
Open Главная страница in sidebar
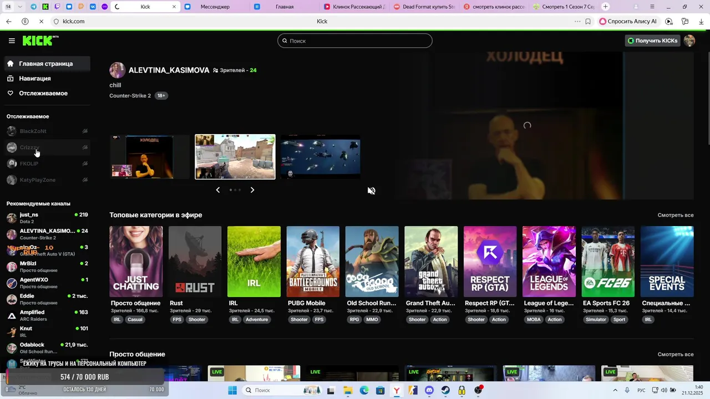pyautogui.click(x=48, y=64)
